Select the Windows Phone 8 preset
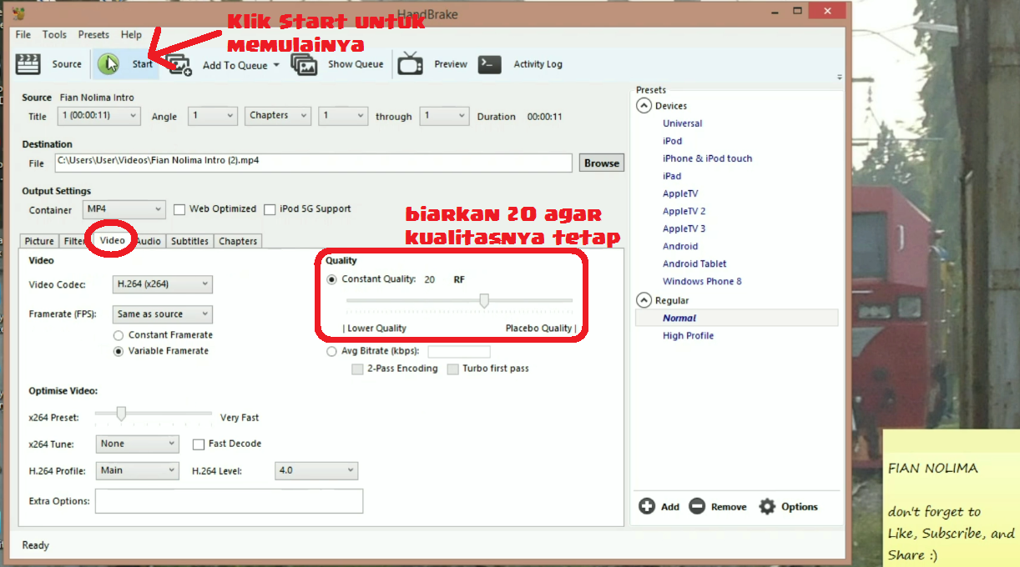1020x567 pixels. [702, 281]
